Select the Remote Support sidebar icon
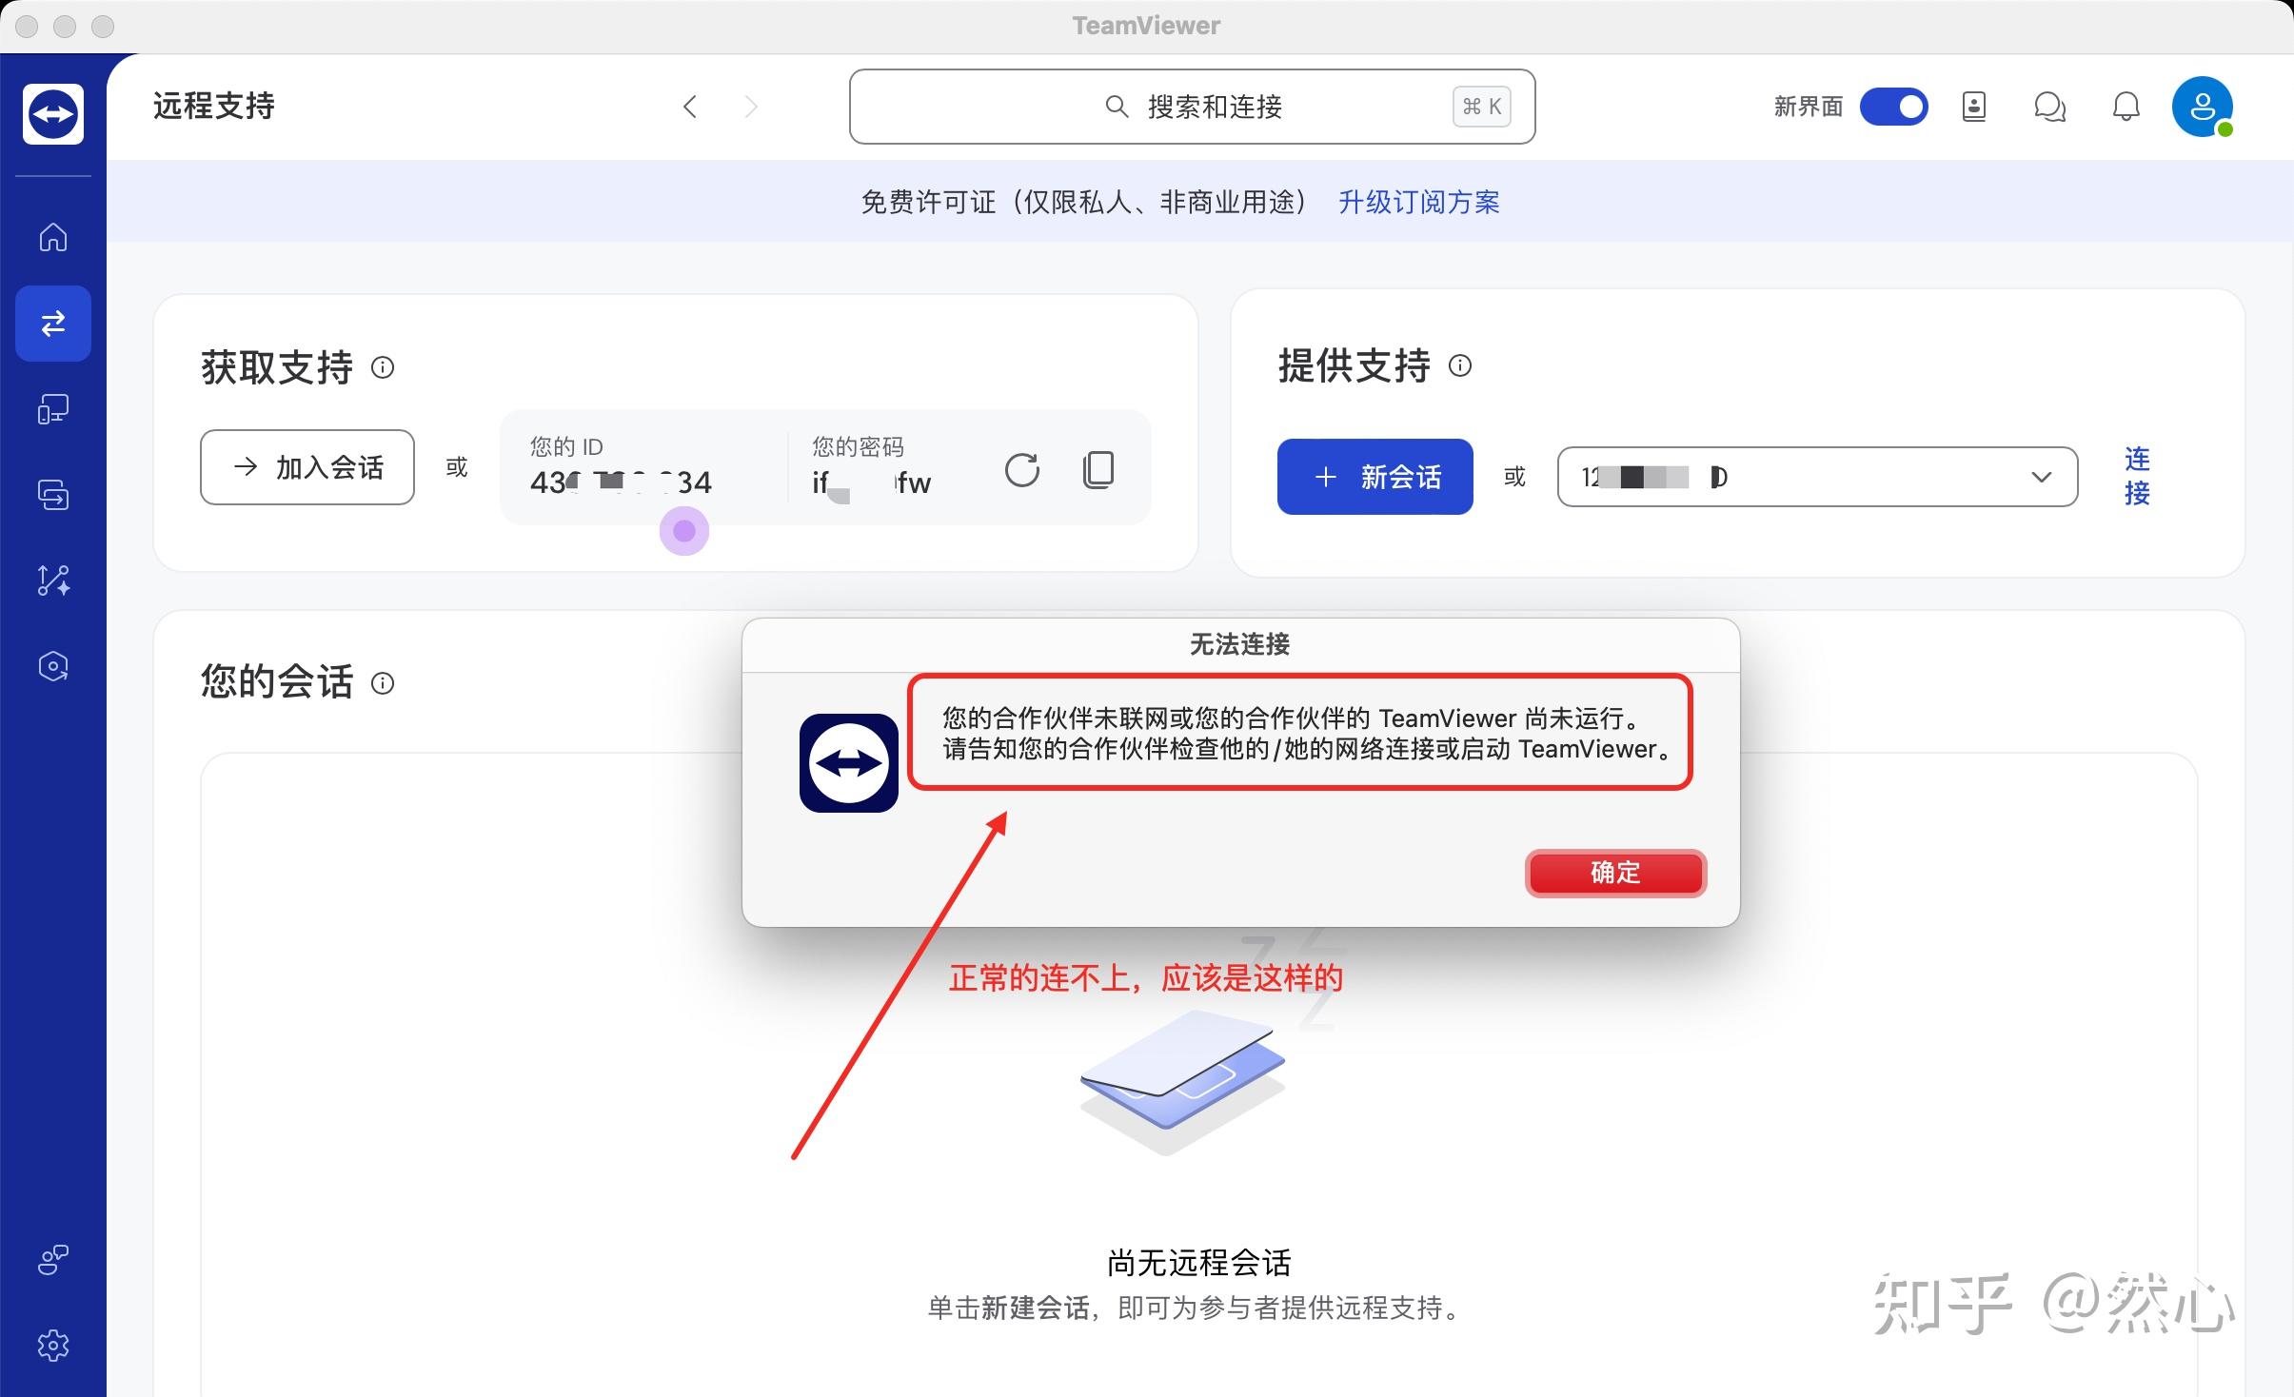 click(52, 324)
